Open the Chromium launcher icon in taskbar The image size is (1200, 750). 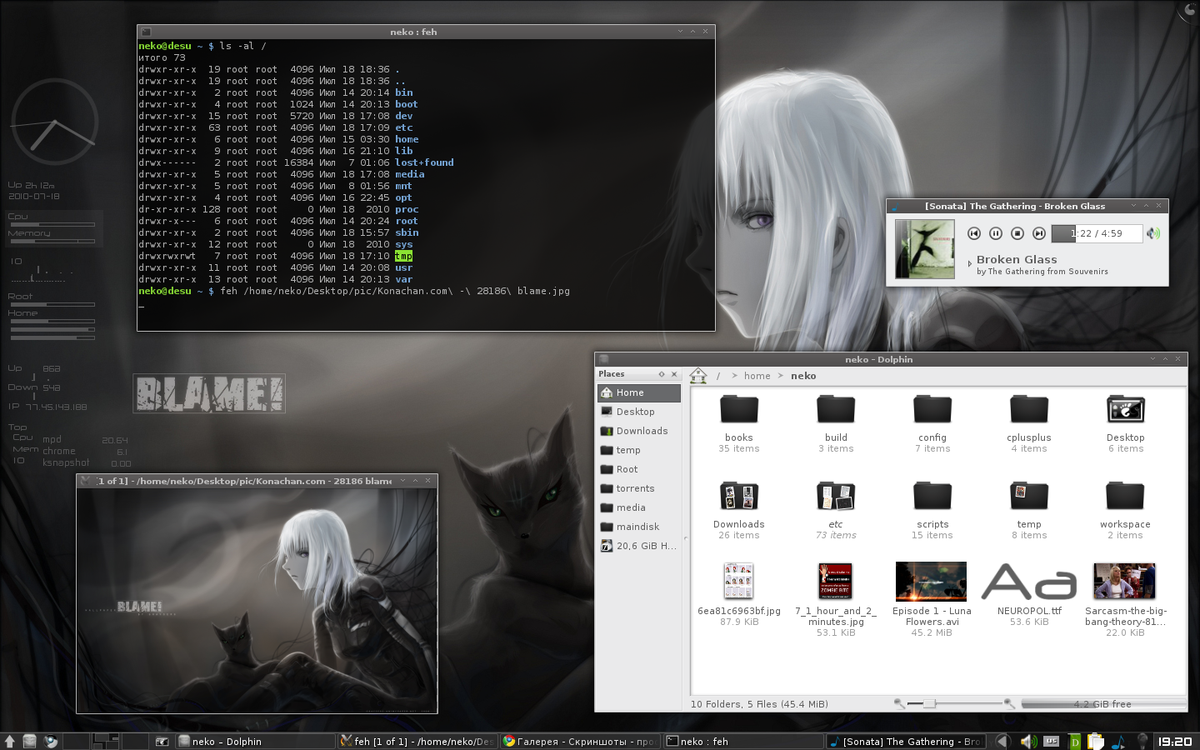pyautogui.click(x=51, y=741)
